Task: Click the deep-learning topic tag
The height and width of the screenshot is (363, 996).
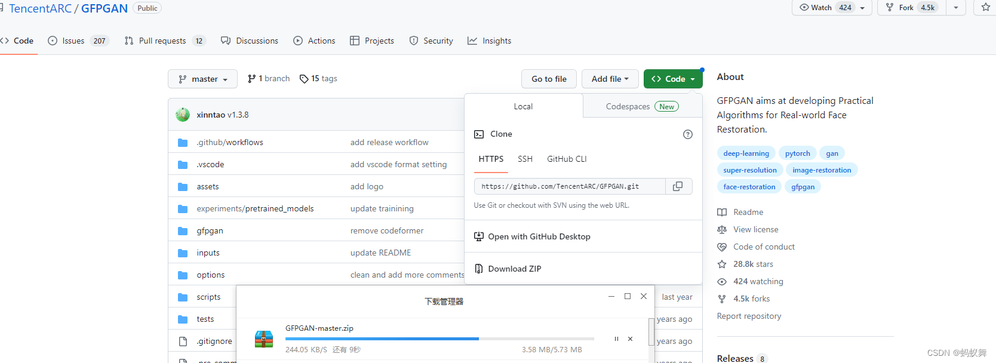Action: 746,153
